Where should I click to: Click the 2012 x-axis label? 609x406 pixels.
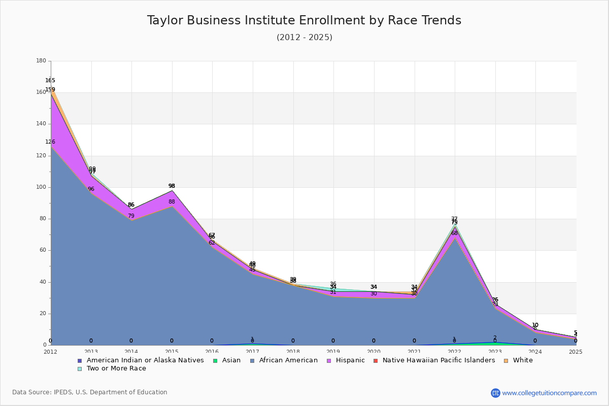point(51,352)
